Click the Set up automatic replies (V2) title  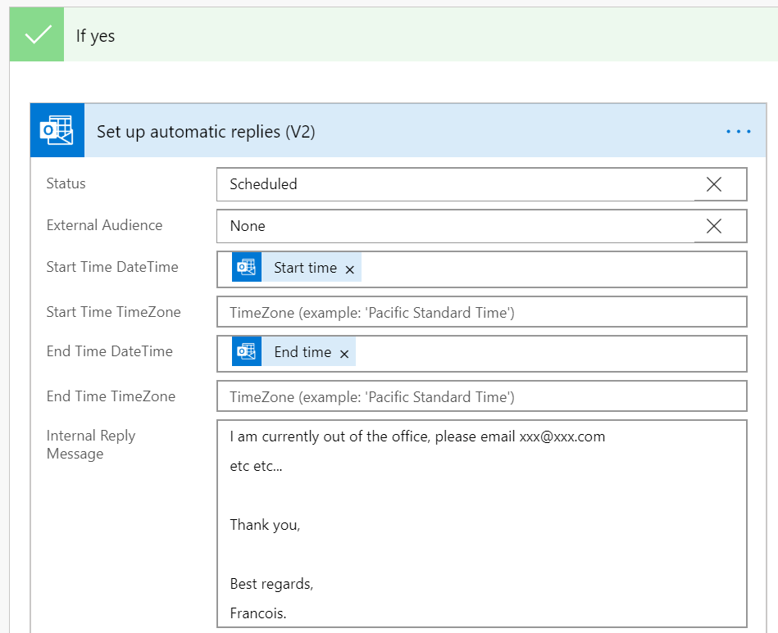206,132
